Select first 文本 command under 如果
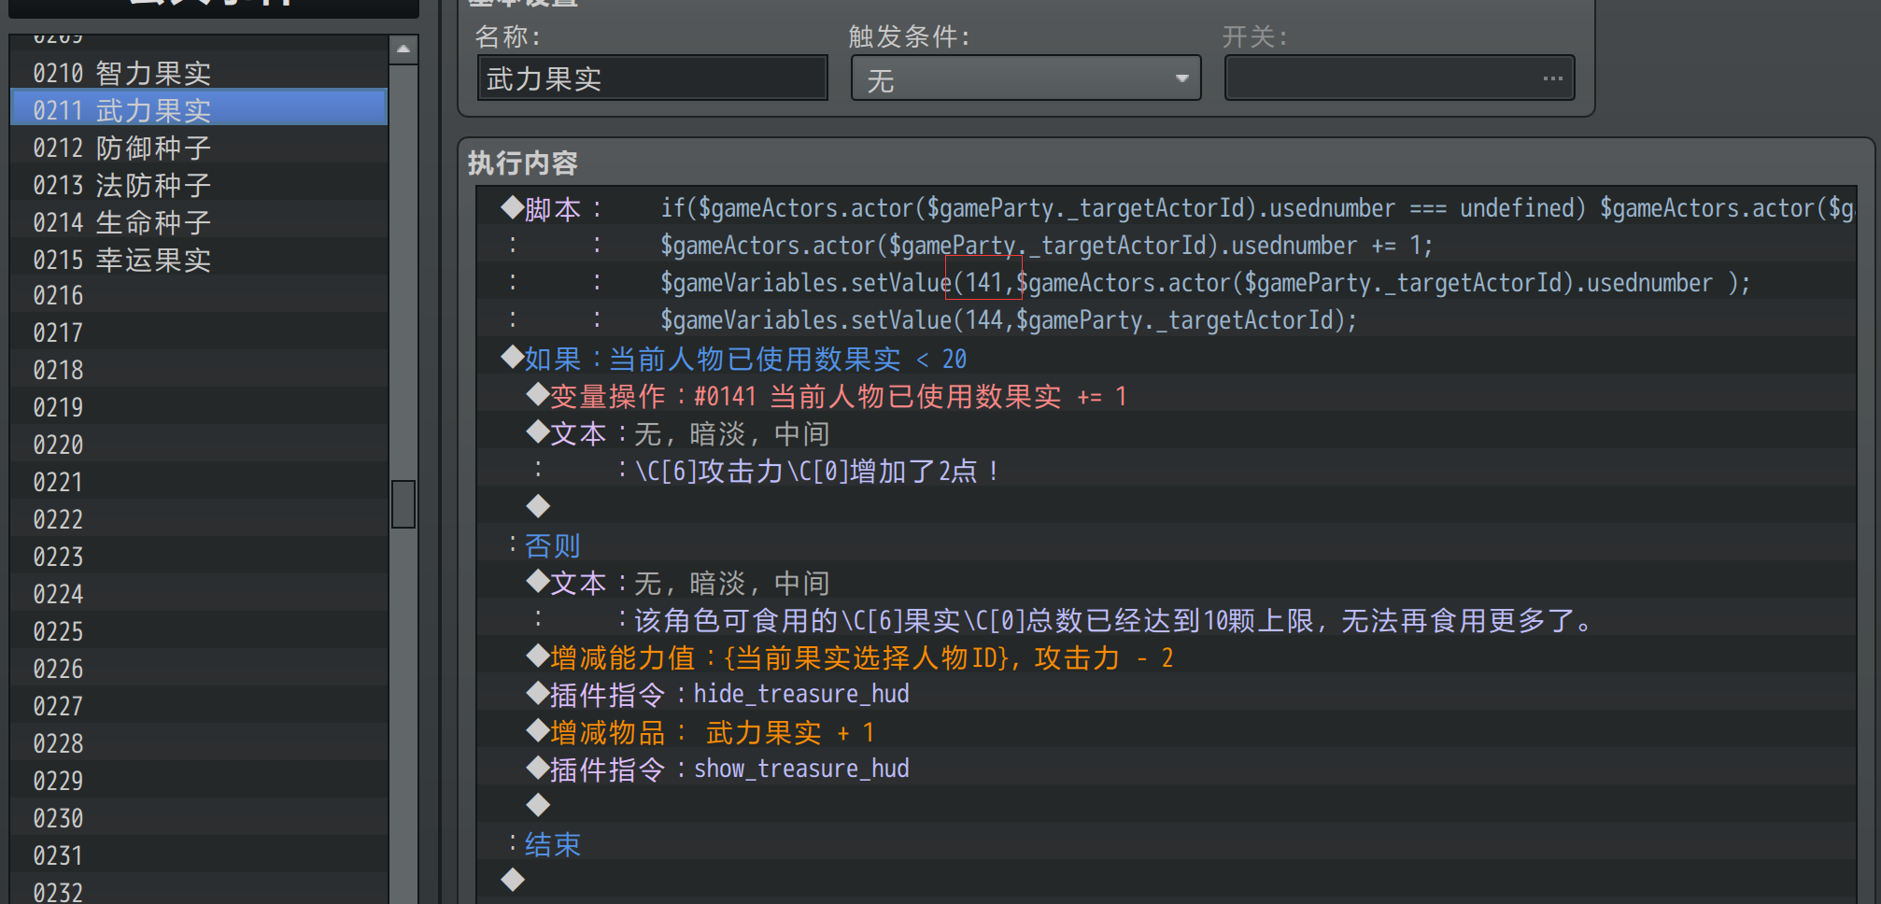The width and height of the screenshot is (1881, 904). coord(1166,433)
